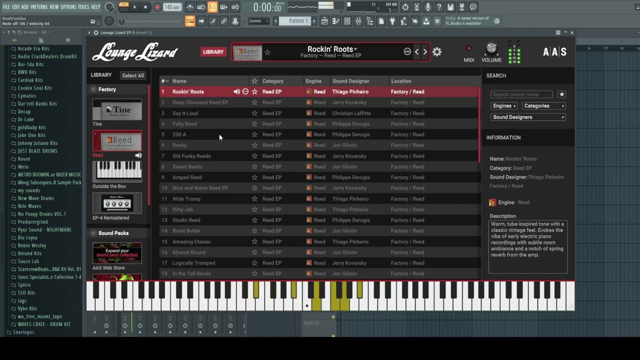Click the link chain tool icon

coord(223,21)
